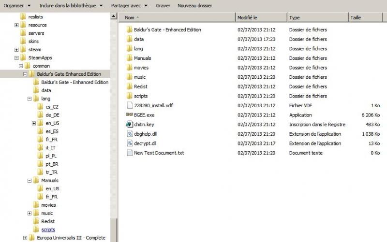Expand the resource folder in tree
The image size is (387, 242).
coord(16,25)
